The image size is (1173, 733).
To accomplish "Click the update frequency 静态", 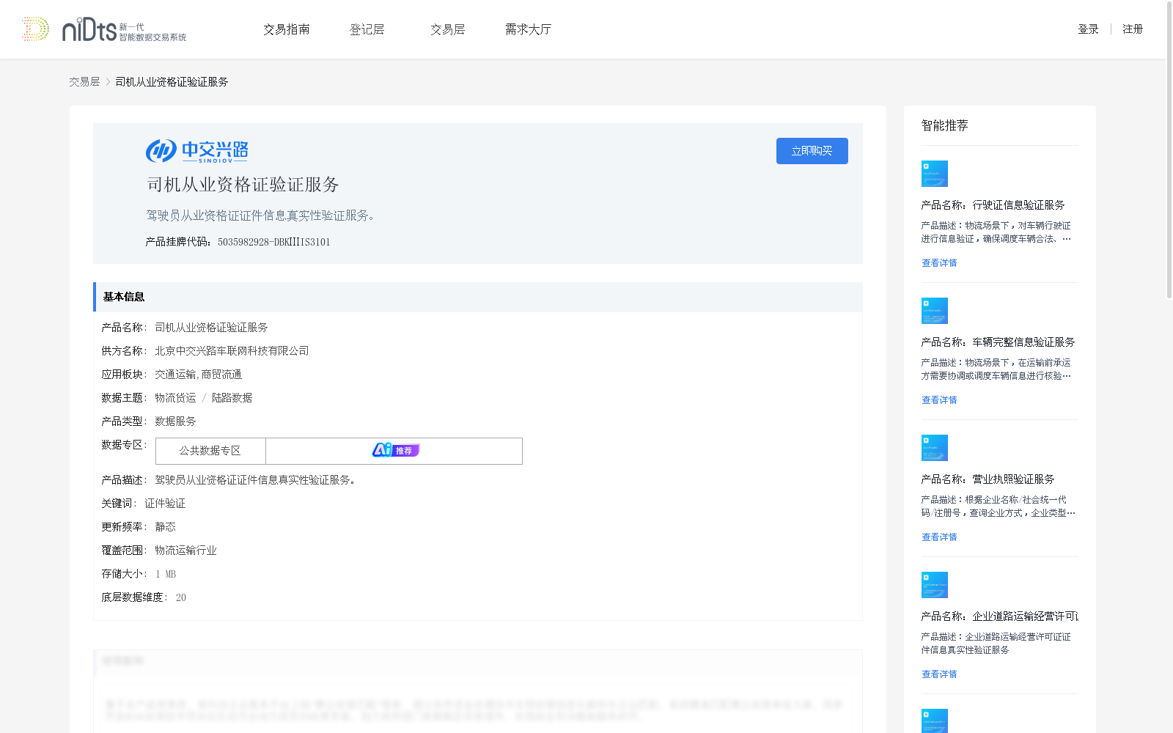I will point(165,527).
